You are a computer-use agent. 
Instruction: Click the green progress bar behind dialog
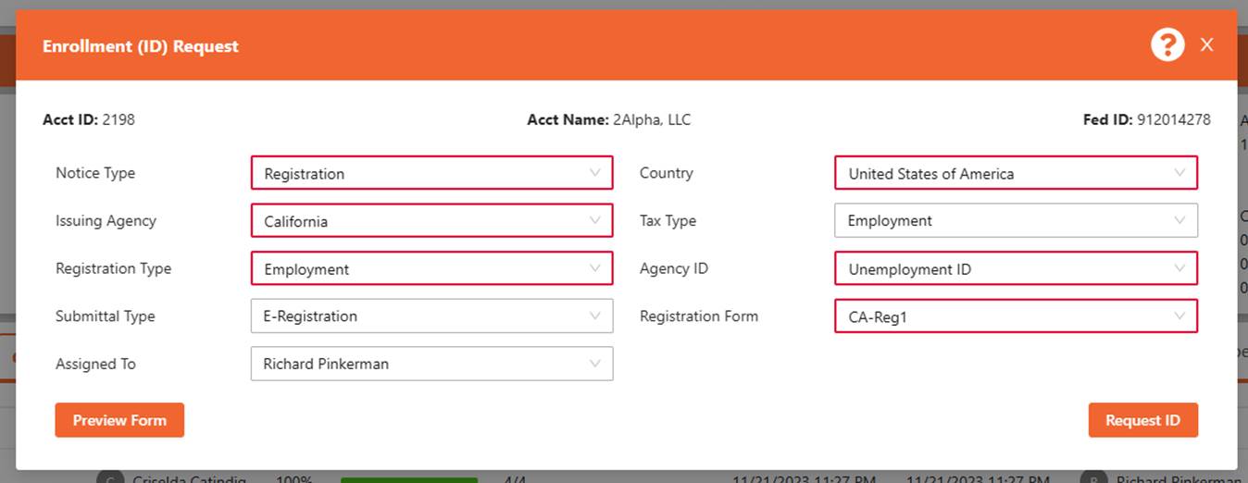click(x=408, y=479)
